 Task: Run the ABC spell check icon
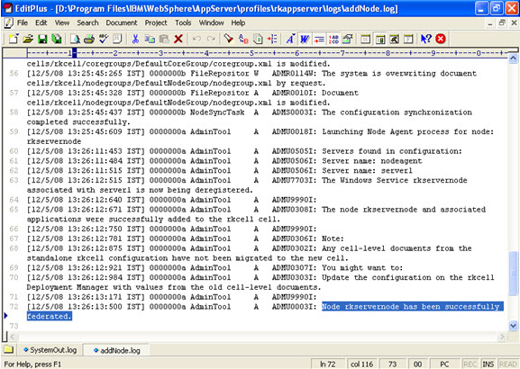[x=104, y=39]
